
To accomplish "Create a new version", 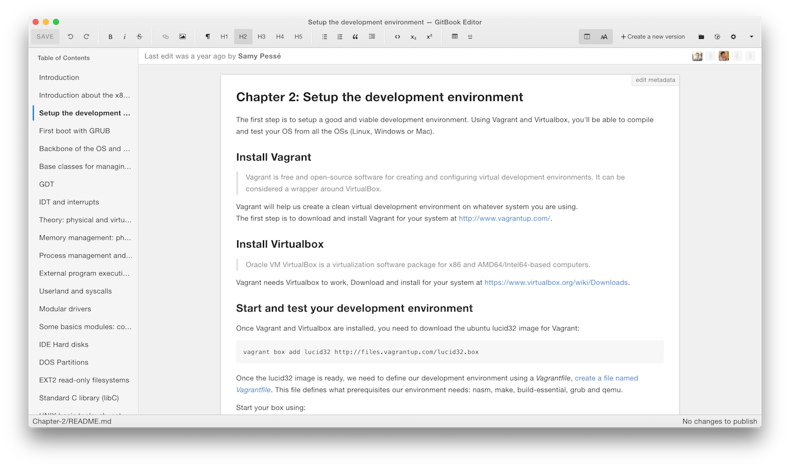I will [653, 37].
